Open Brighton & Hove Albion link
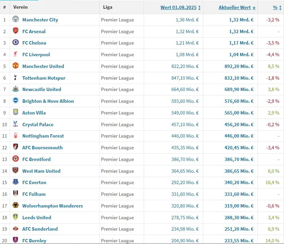The image size is (284, 244). [x=48, y=101]
